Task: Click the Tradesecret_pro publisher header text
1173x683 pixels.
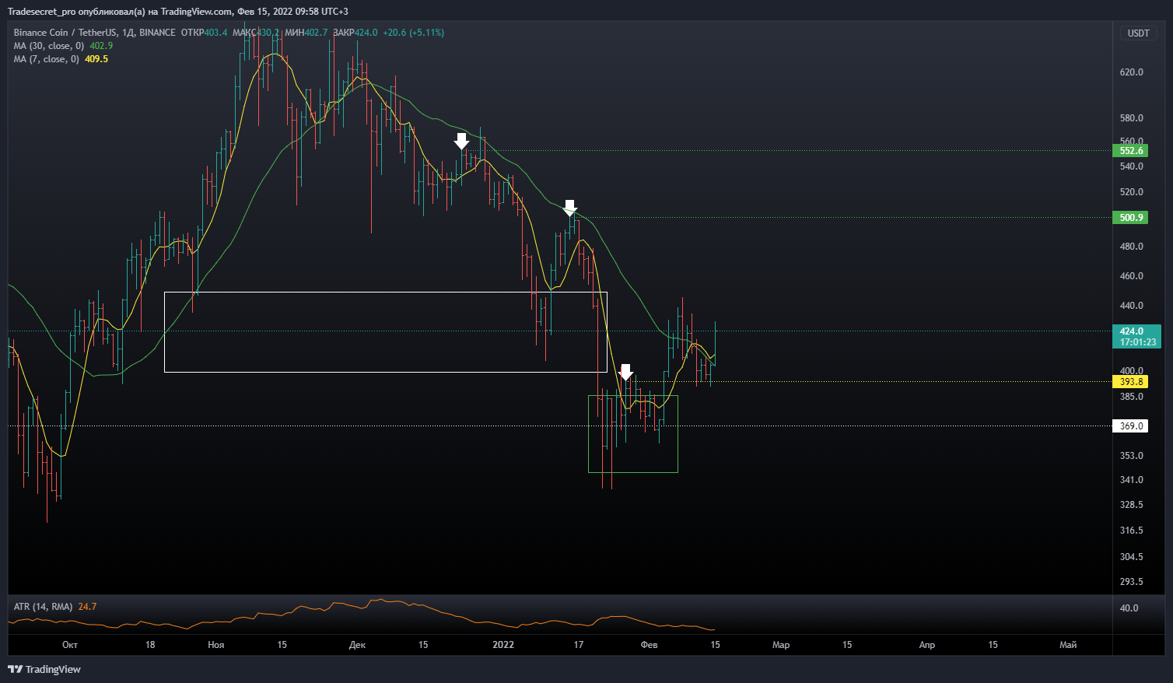Action: tap(177, 12)
